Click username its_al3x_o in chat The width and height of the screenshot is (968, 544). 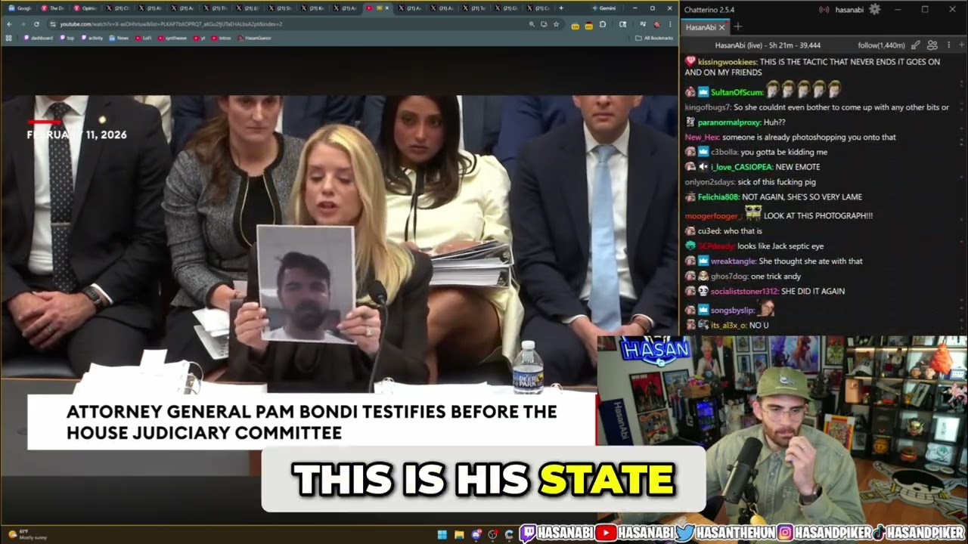[x=728, y=325]
